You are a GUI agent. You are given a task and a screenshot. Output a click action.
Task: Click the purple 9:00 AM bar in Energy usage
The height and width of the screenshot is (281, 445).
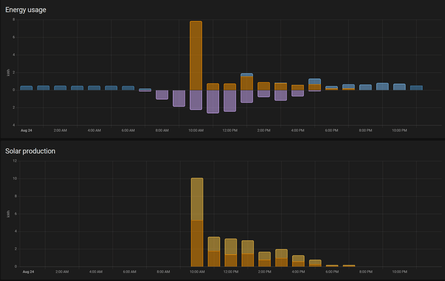[x=179, y=98]
